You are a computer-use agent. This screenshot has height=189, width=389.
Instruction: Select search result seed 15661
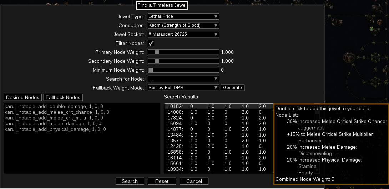point(219,163)
